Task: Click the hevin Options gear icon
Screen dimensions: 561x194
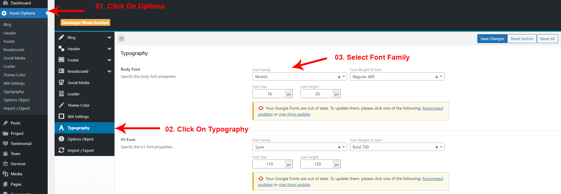Action: coord(4,13)
